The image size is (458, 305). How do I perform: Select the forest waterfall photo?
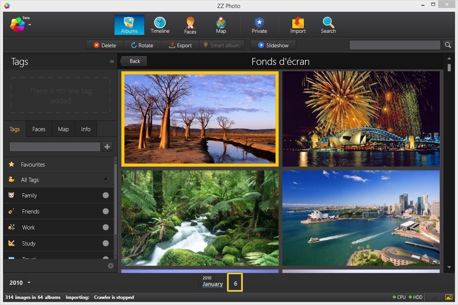(x=200, y=218)
